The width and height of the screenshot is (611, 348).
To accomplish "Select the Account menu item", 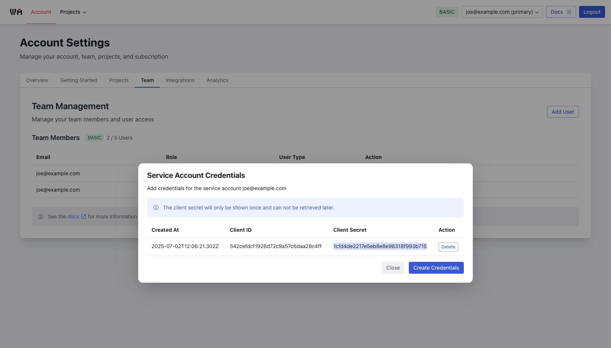I will click(x=41, y=12).
